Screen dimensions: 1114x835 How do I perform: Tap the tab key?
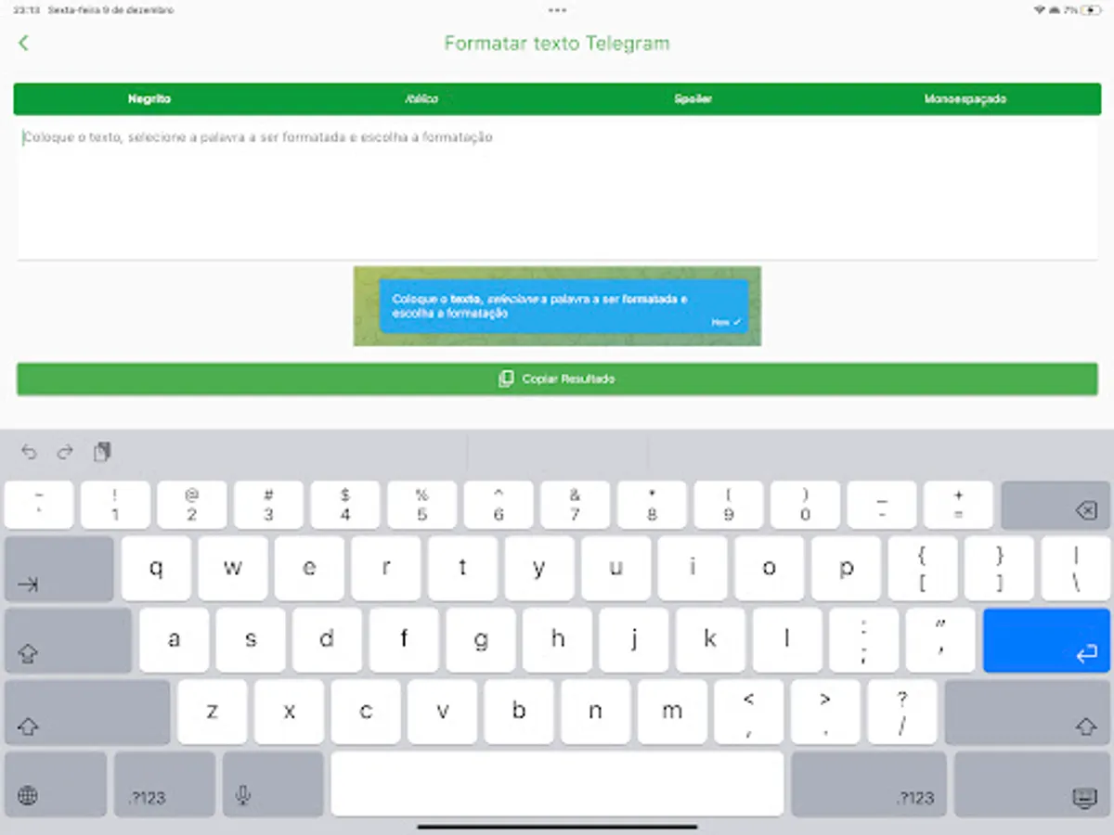click(x=59, y=568)
